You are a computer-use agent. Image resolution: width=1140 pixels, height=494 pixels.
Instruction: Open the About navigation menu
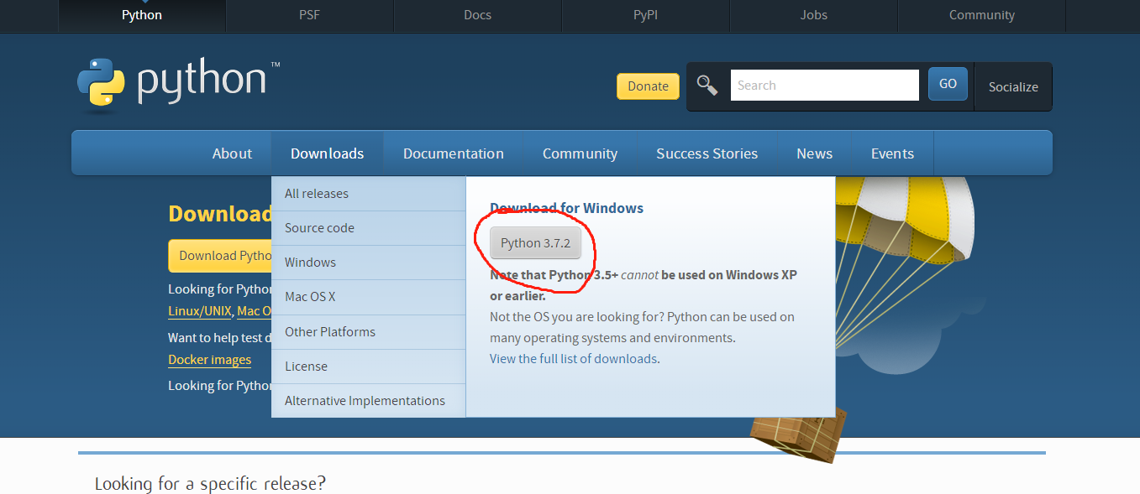[x=232, y=153]
